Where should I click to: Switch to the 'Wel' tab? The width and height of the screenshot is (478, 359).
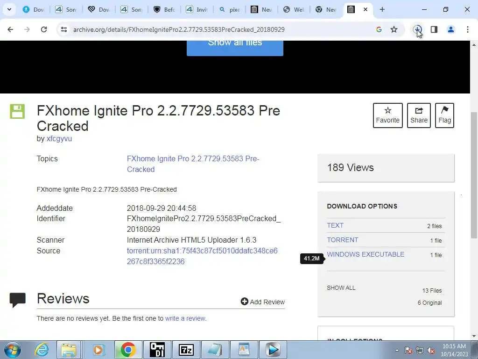(294, 9)
